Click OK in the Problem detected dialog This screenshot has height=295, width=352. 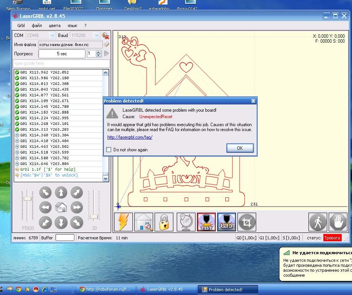[x=240, y=148]
